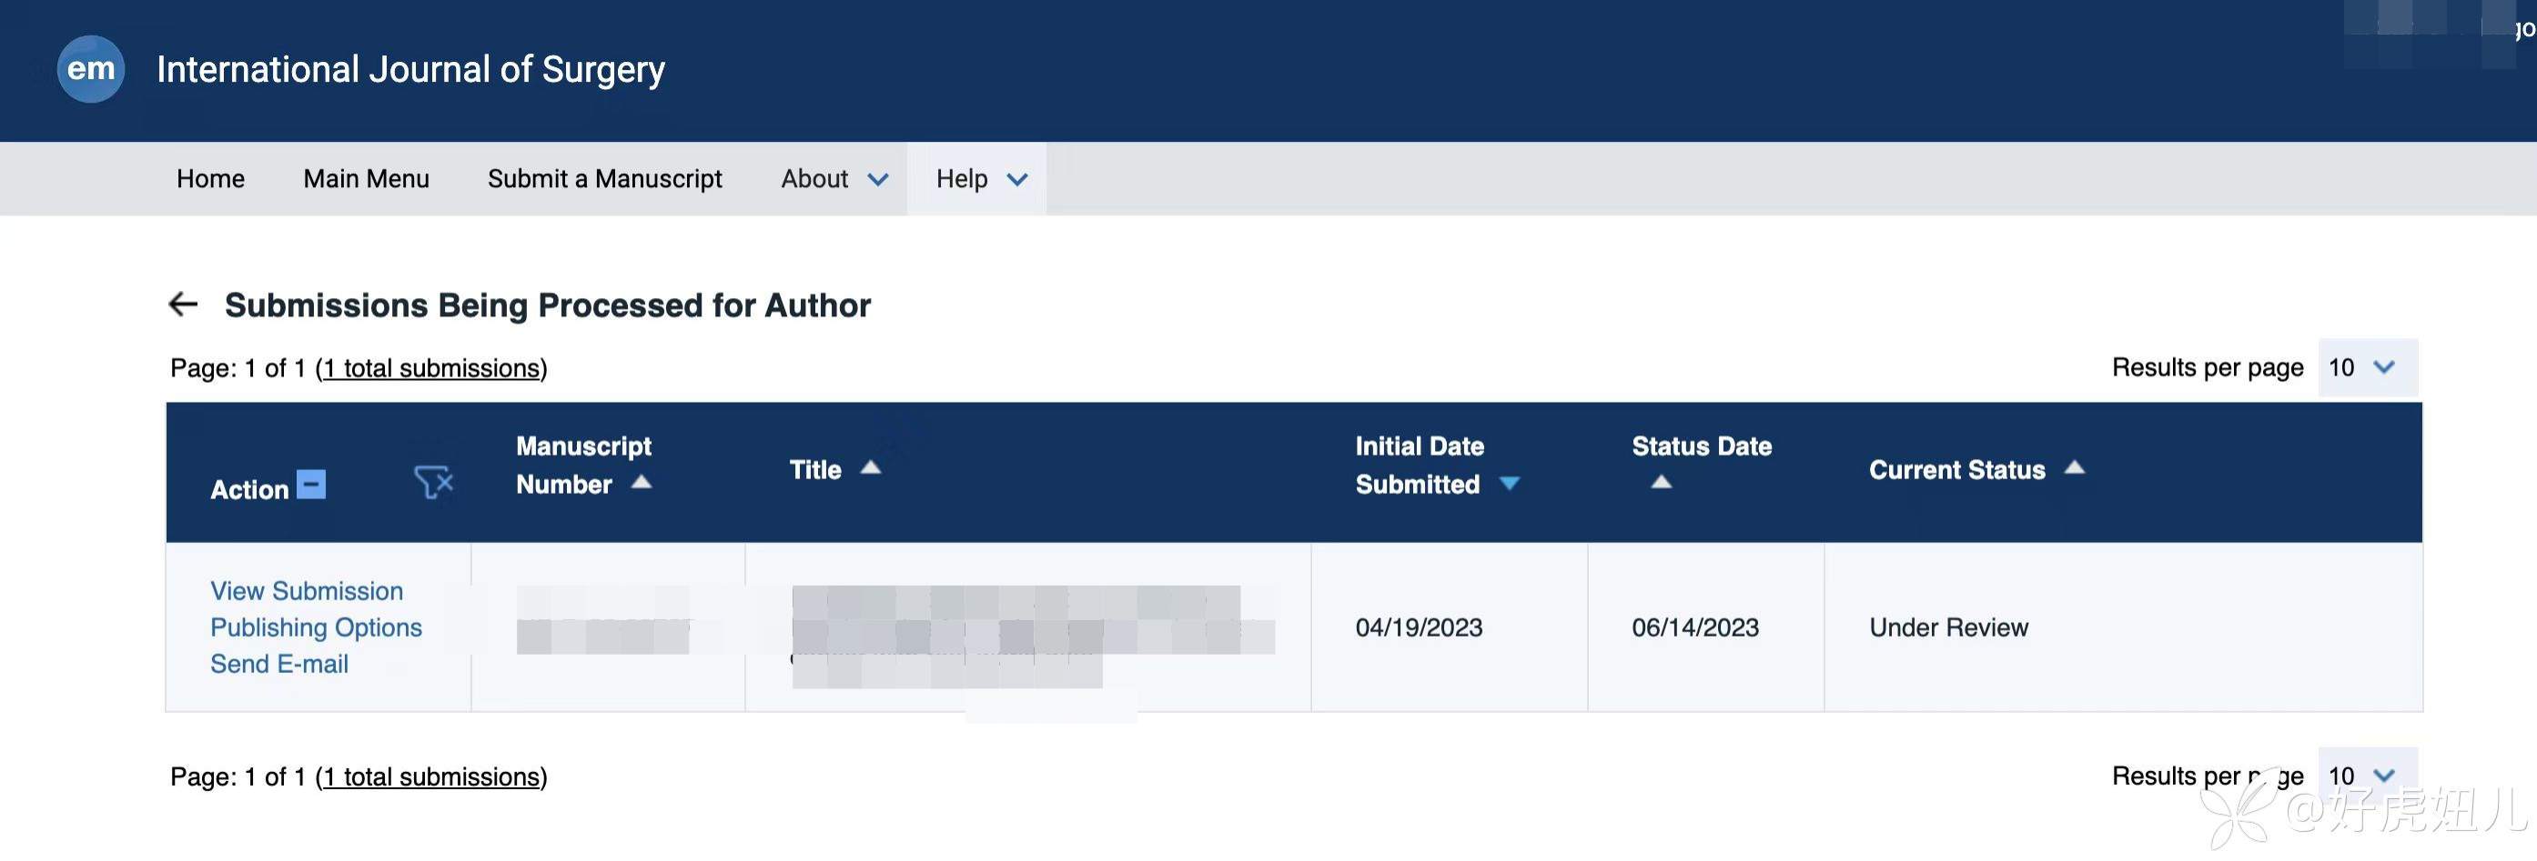
Task: Click the back arrow beside the page heading
Action: tap(183, 304)
